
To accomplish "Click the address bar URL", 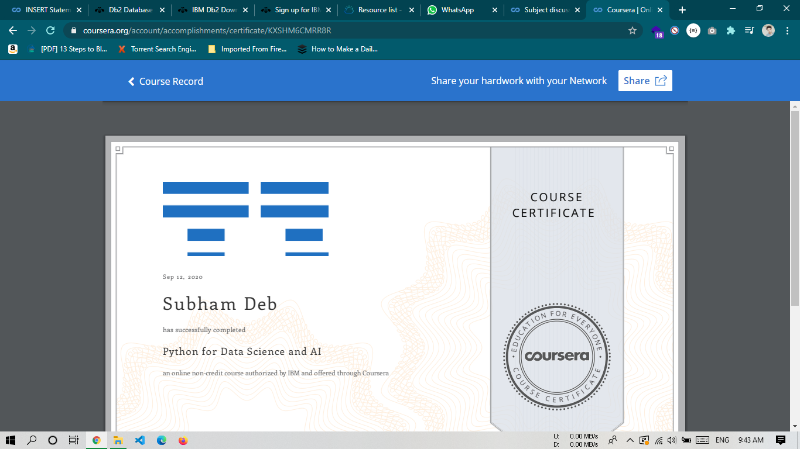I will (207, 30).
